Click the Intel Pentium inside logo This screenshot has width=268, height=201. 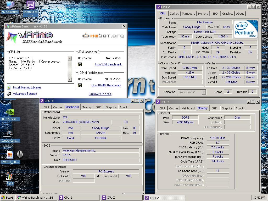(245, 29)
